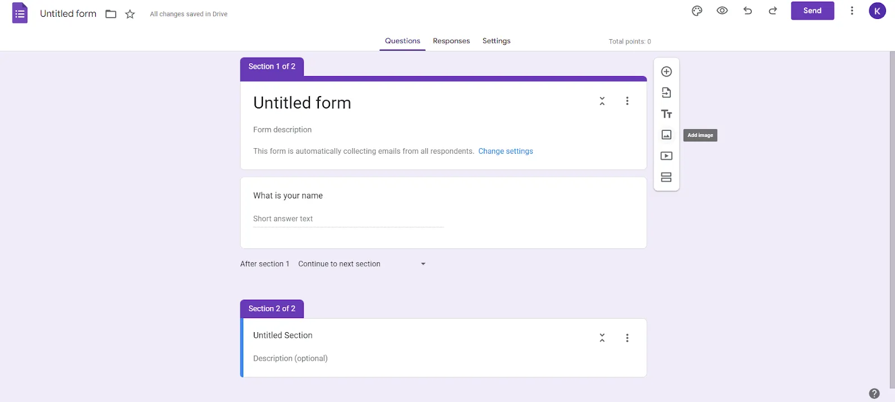The height and width of the screenshot is (402, 895).
Task: Click the Short answer text field
Action: (348, 219)
